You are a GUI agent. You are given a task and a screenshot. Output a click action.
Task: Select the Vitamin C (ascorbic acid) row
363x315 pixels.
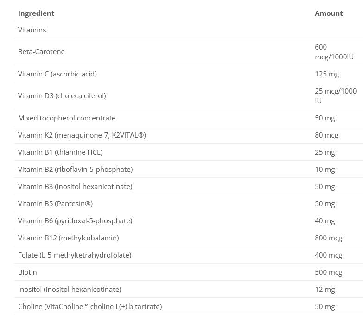tap(57, 74)
